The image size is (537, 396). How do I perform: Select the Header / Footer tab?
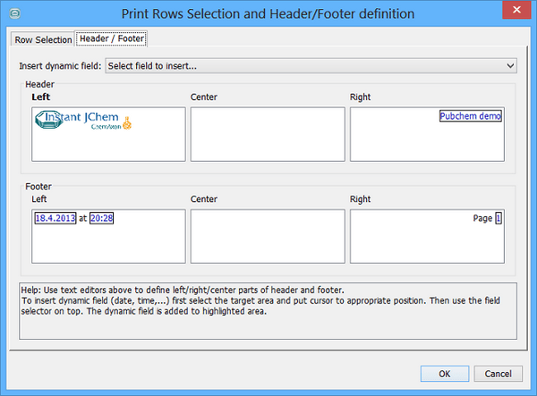(112, 39)
